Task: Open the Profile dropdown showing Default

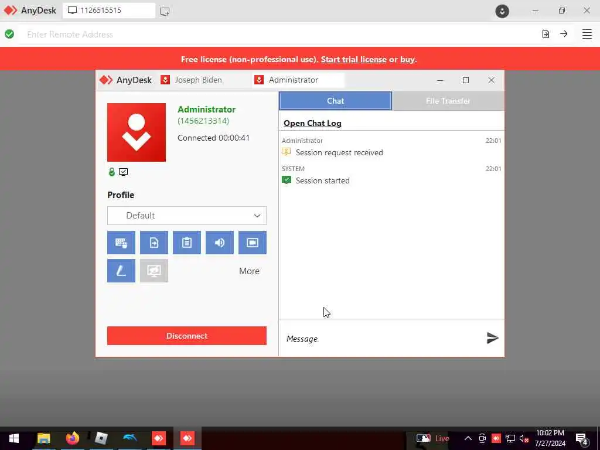Action: click(187, 216)
